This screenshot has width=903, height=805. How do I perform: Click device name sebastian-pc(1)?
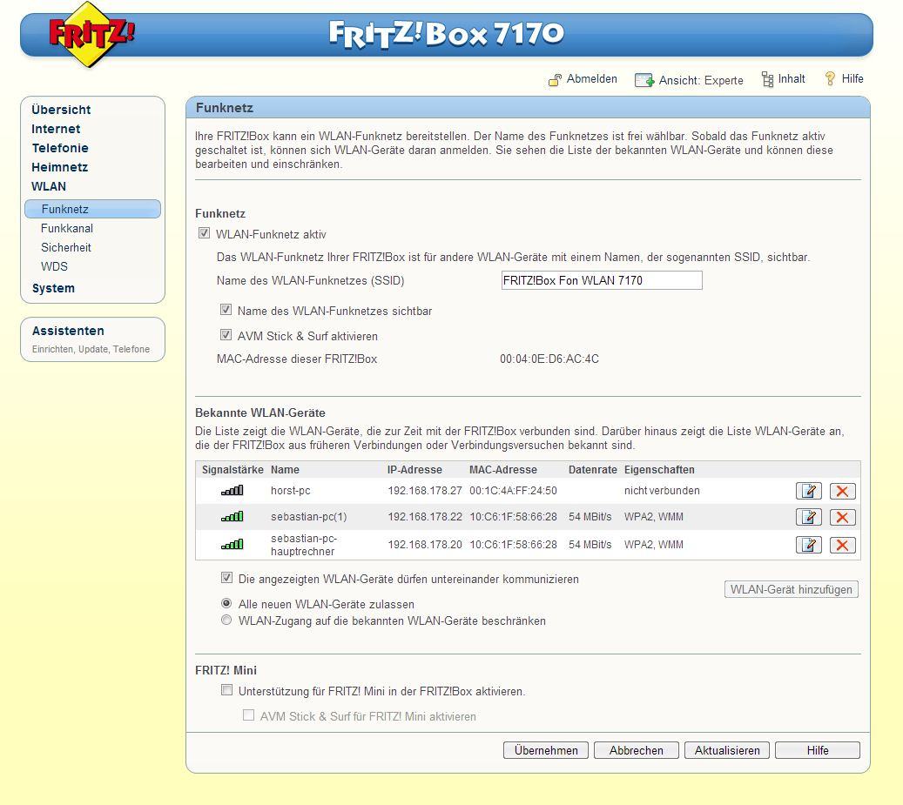(x=308, y=517)
